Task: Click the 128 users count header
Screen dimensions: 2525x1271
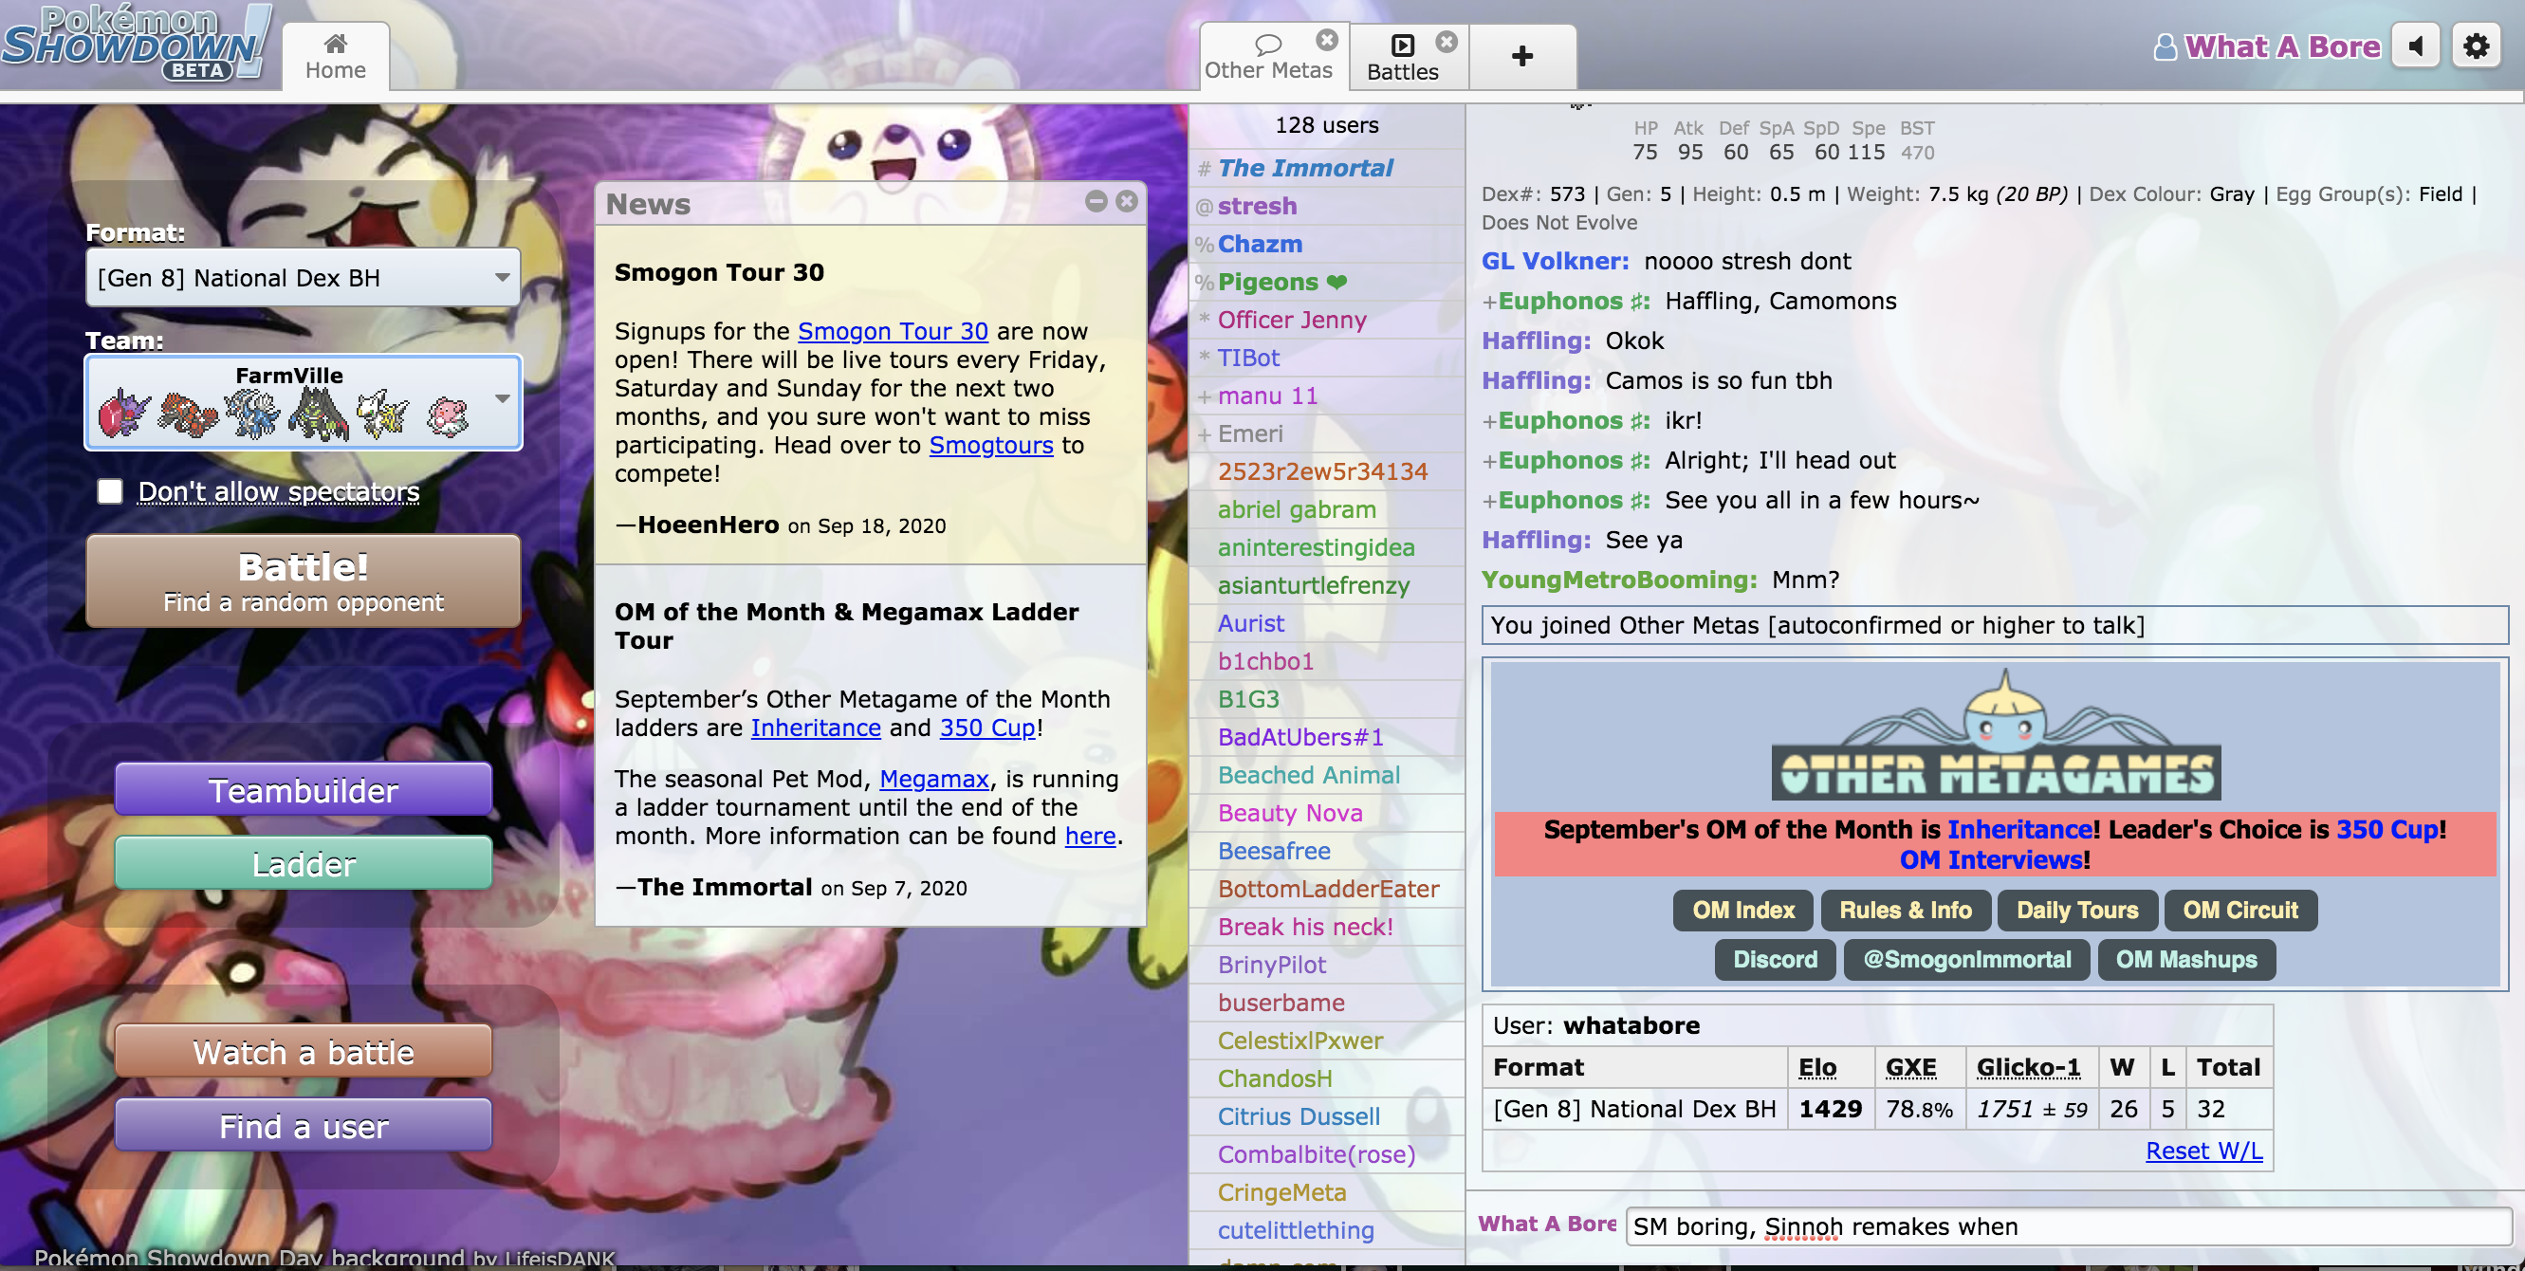Action: (1326, 124)
